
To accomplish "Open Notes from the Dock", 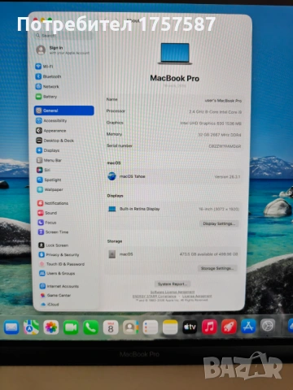I will point(170,327).
